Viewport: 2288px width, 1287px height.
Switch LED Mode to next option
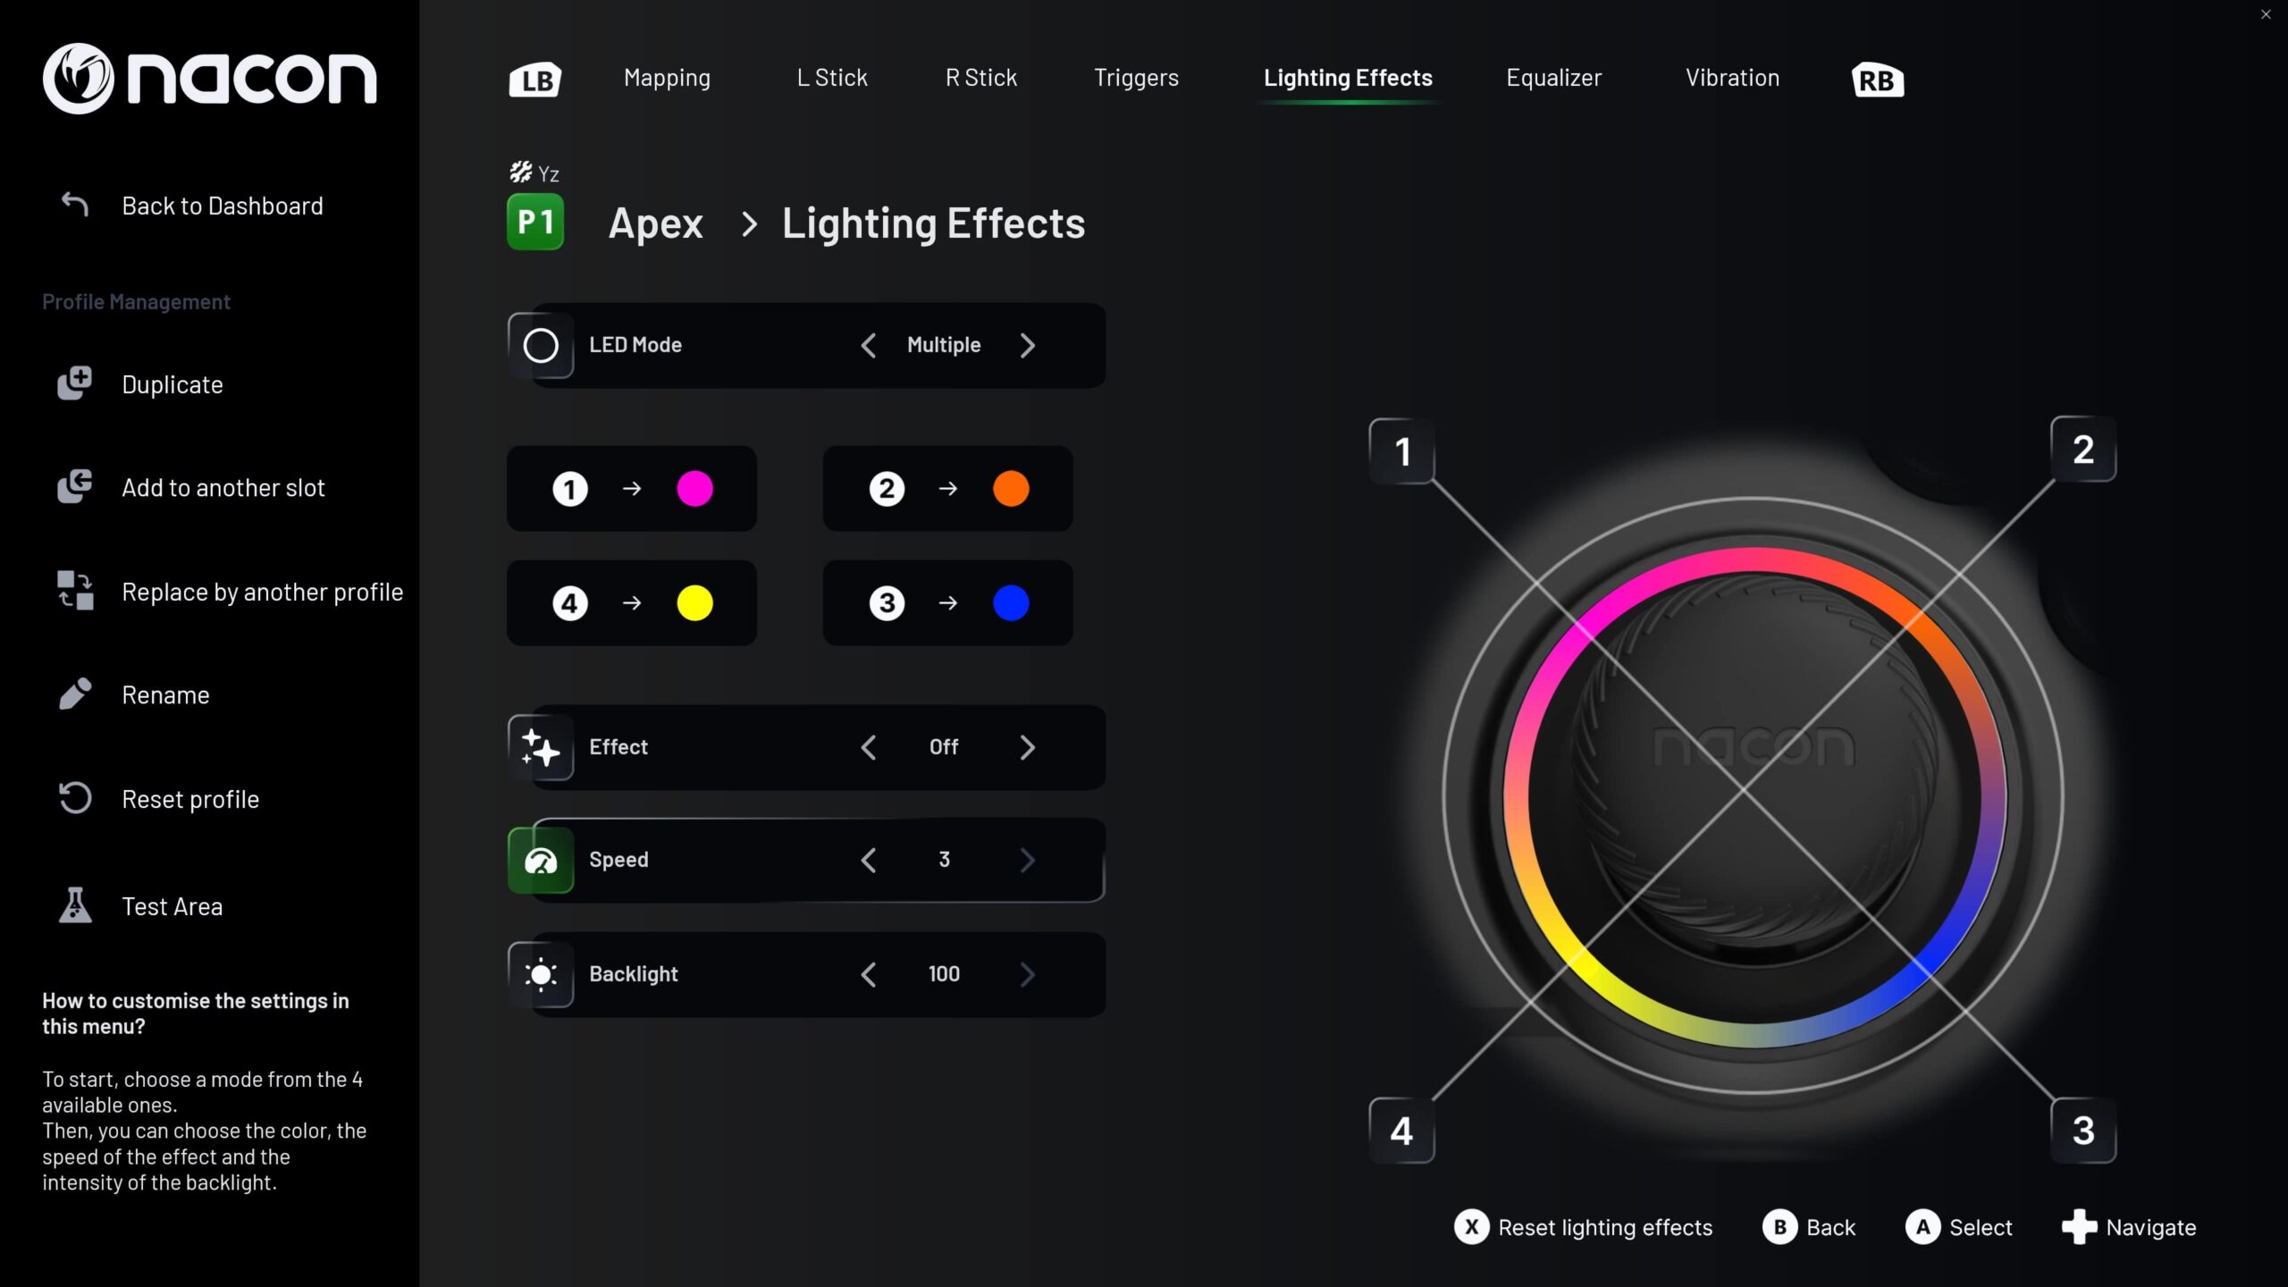click(x=1027, y=346)
